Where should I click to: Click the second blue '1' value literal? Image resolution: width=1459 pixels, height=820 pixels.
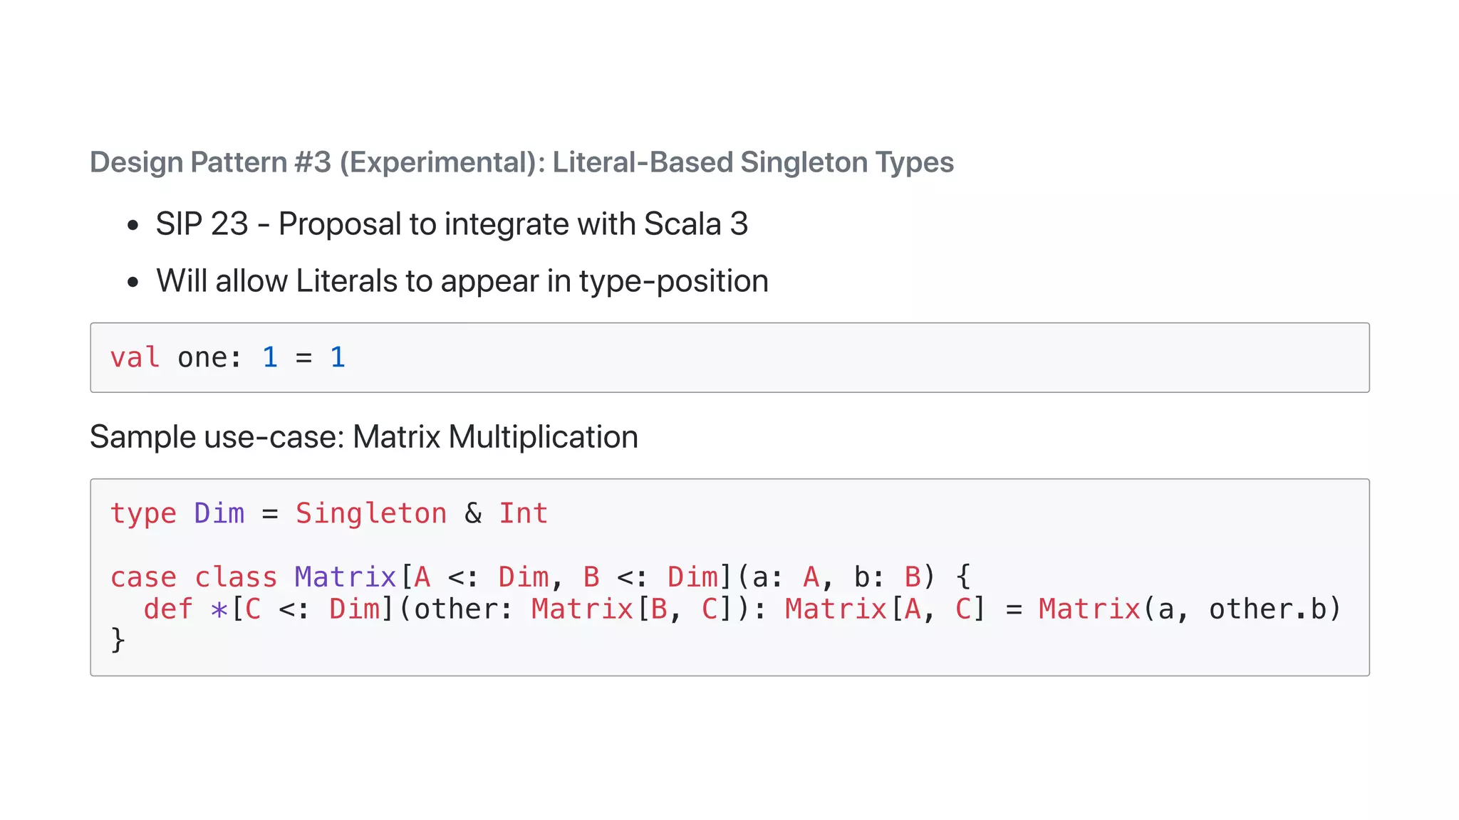coord(338,357)
